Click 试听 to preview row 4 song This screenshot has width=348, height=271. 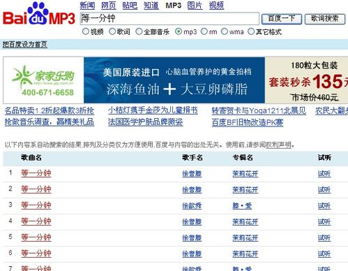324,222
